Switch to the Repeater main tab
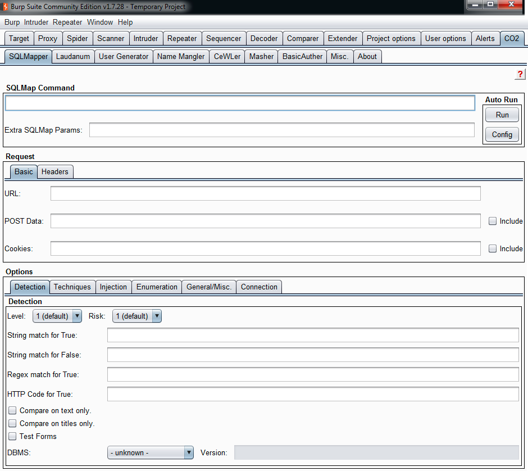Image resolution: width=528 pixels, height=471 pixels. (x=182, y=38)
